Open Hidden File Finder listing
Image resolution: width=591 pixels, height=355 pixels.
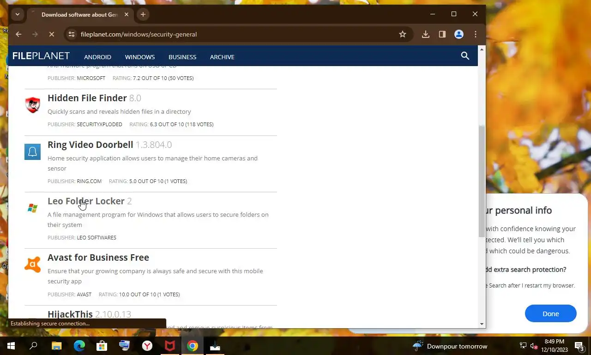click(x=87, y=98)
